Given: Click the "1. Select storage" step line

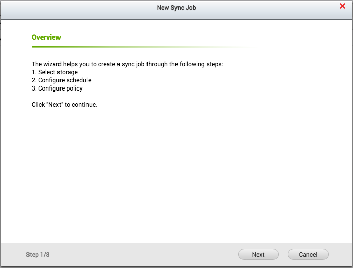Looking at the screenshot, I should [x=54, y=72].
